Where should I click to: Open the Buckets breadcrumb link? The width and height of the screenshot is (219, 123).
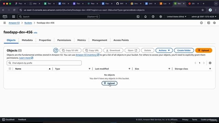[x=28, y=23]
